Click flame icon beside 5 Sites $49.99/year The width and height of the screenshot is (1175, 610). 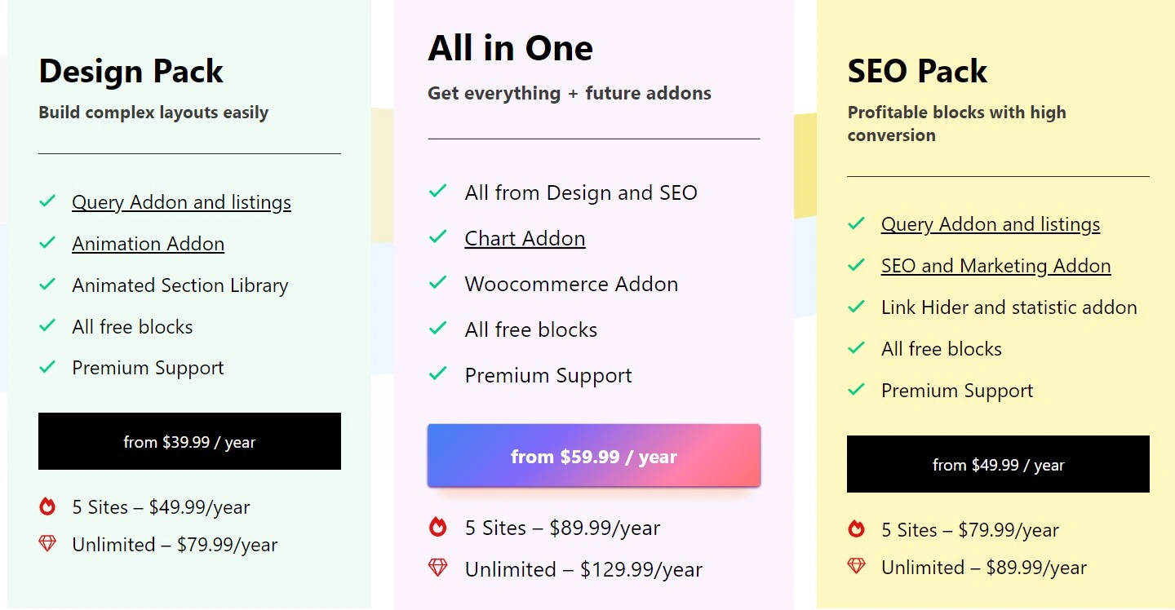pos(47,506)
